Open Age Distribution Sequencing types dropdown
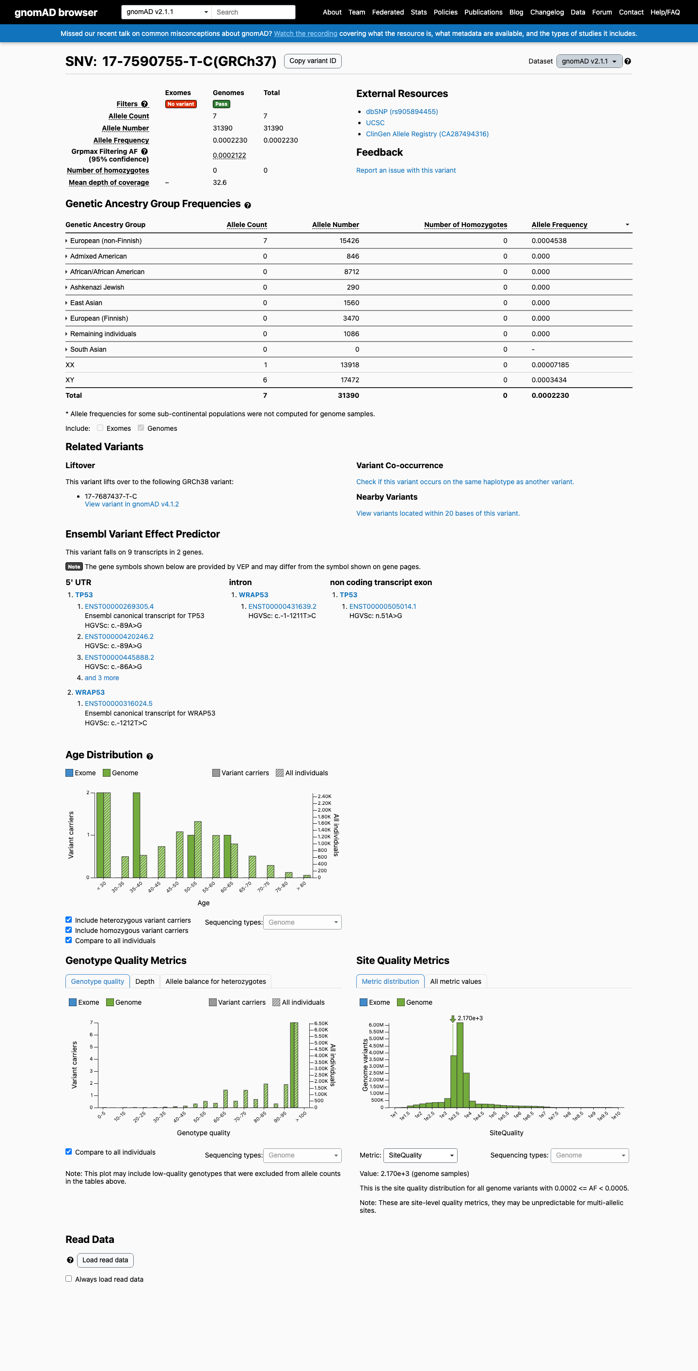 pos(302,922)
